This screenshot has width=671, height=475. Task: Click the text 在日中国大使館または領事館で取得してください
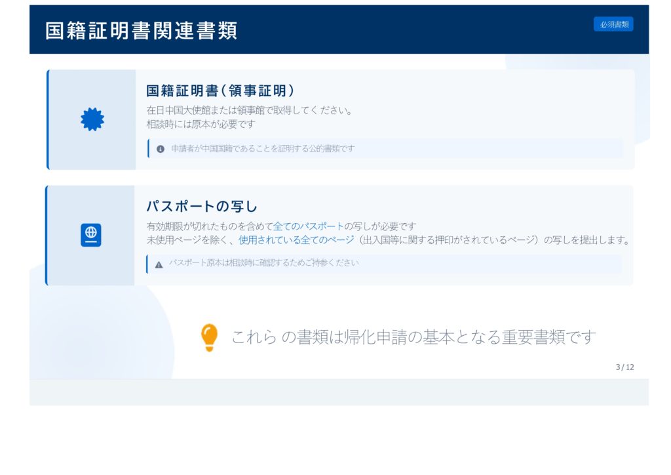(250, 110)
